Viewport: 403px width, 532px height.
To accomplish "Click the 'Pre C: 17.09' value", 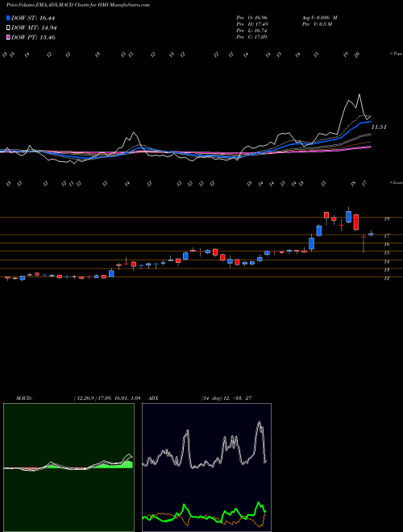I will pyautogui.click(x=252, y=37).
